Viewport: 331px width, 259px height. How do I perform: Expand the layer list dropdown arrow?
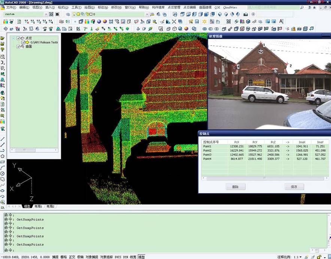click(x=147, y=14)
